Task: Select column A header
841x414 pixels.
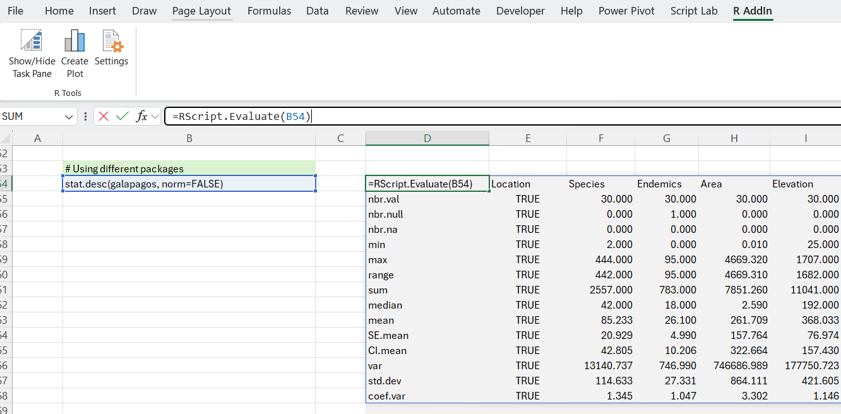Action: point(37,138)
